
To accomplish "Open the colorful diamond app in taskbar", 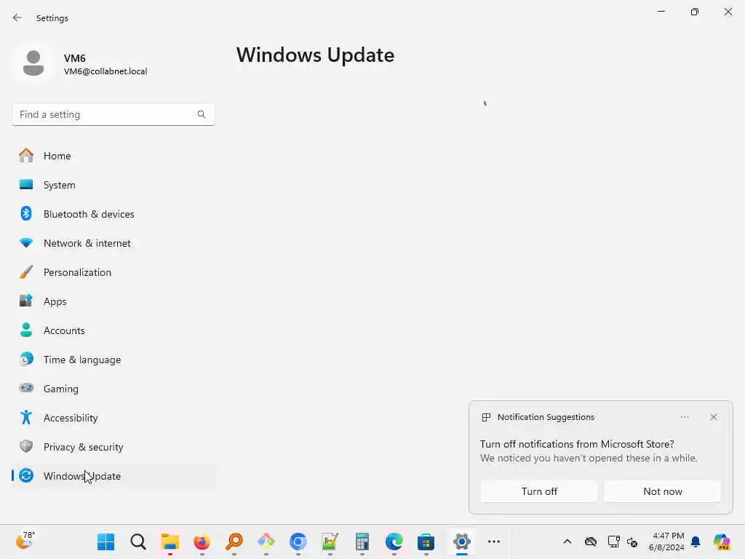I will 266,542.
